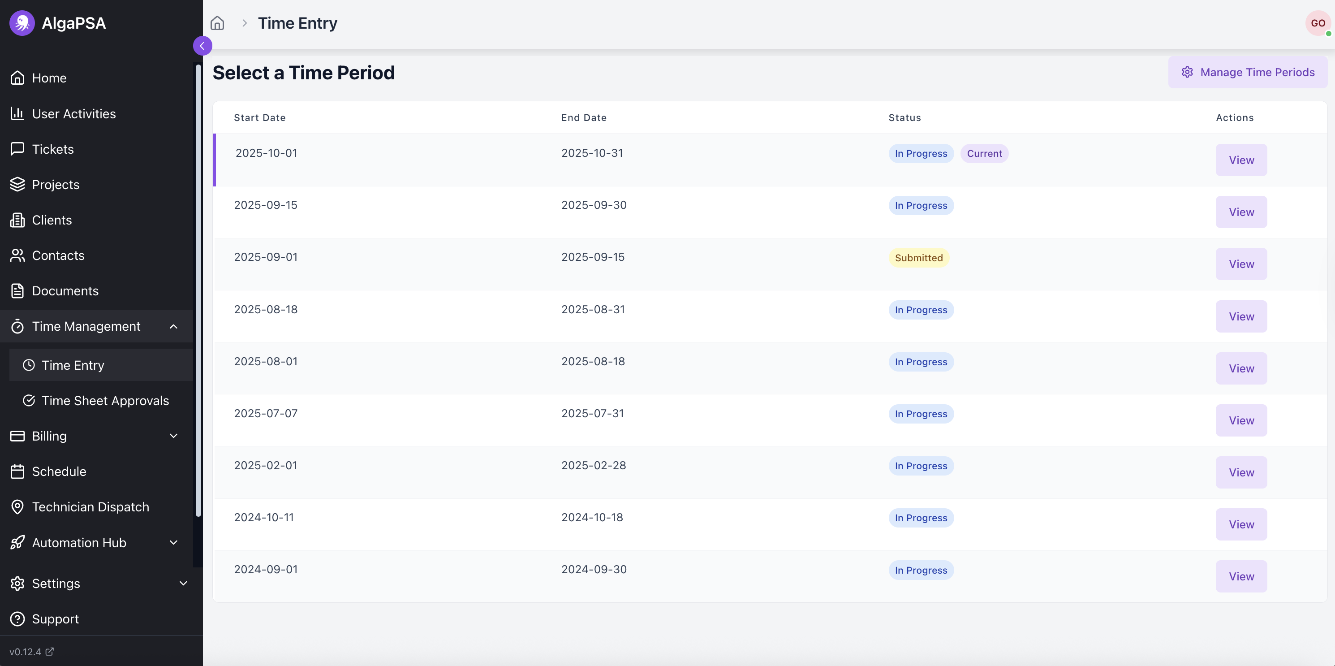Open Technician Dispatch page

(x=90, y=507)
